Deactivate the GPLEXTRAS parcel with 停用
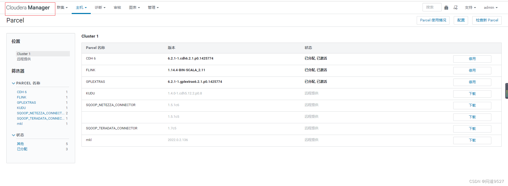This screenshot has height=186, width=508. coord(472,82)
